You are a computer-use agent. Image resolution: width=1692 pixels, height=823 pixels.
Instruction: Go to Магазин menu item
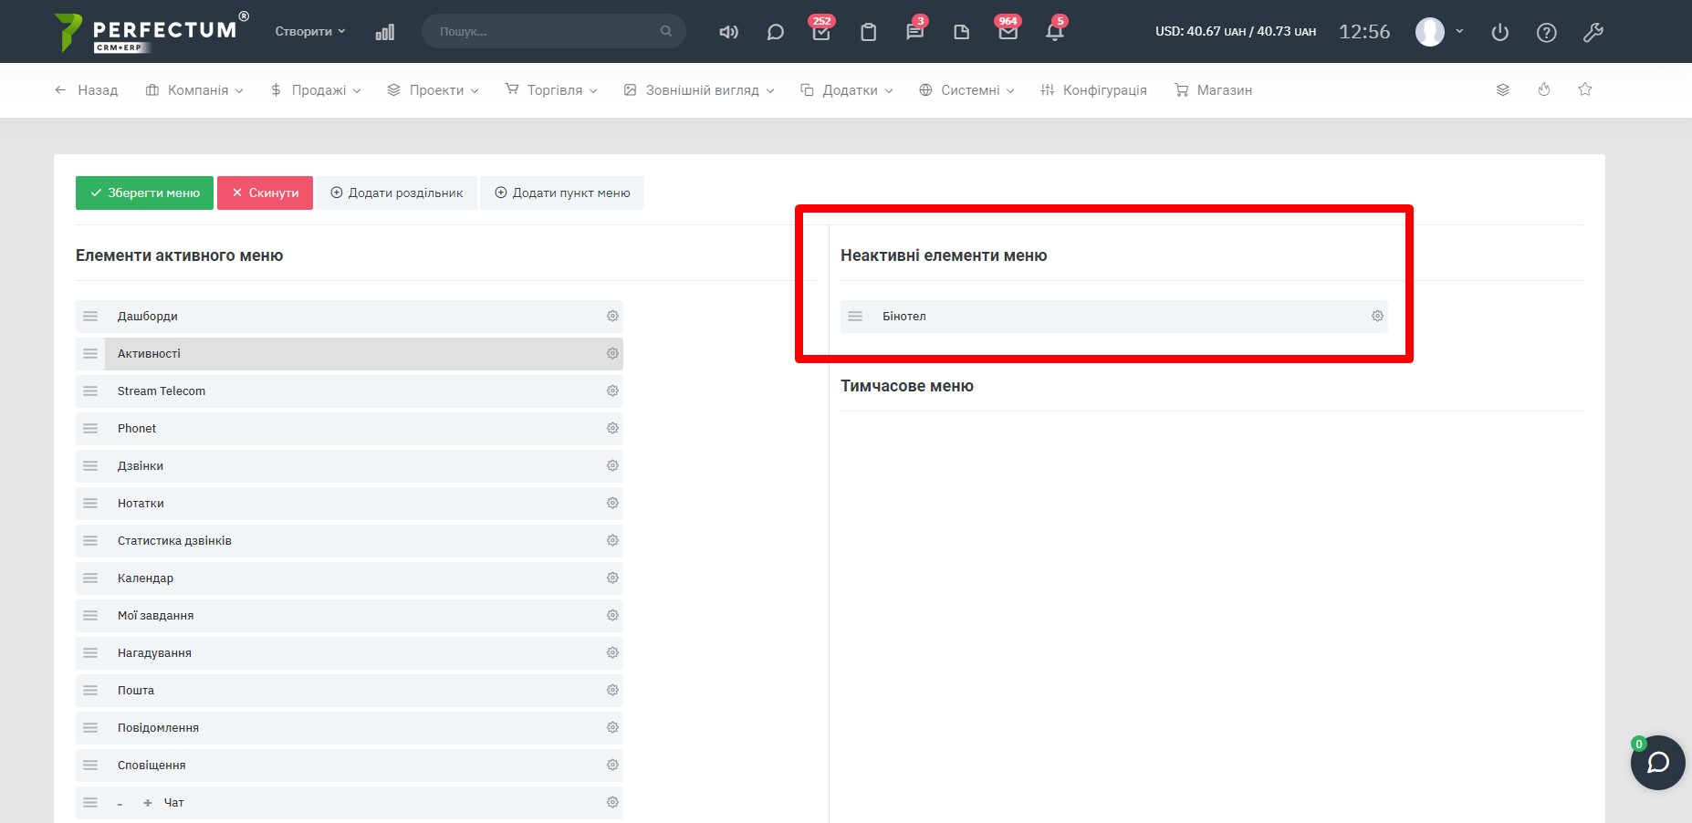pyautogui.click(x=1213, y=90)
